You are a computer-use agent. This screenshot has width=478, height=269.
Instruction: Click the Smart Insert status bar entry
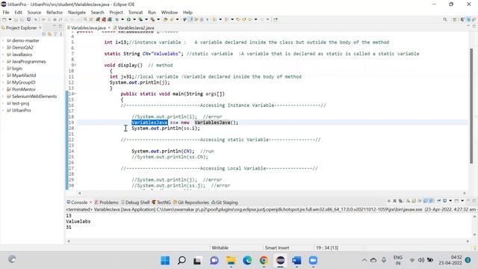point(277,247)
